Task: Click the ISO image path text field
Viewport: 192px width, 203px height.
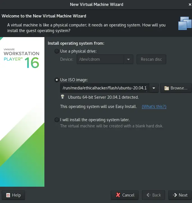Action: coord(105,88)
